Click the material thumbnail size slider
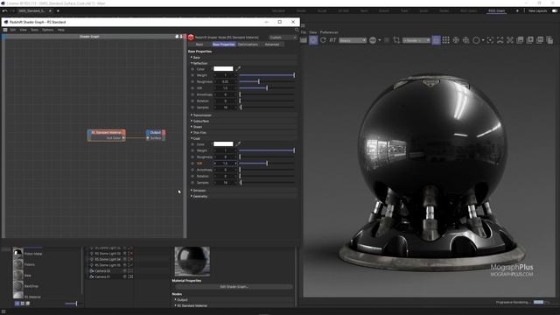The height and width of the screenshot is (315, 560). pyautogui.click(x=73, y=304)
